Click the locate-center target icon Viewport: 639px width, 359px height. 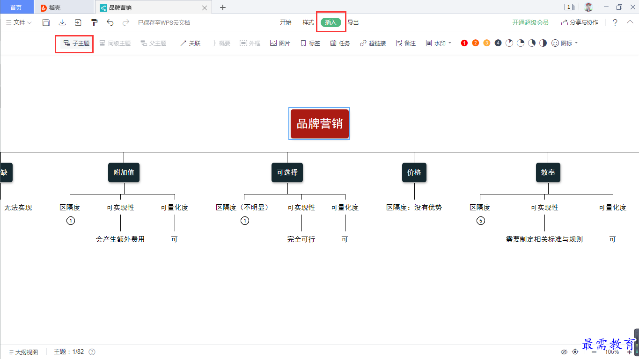(575, 352)
